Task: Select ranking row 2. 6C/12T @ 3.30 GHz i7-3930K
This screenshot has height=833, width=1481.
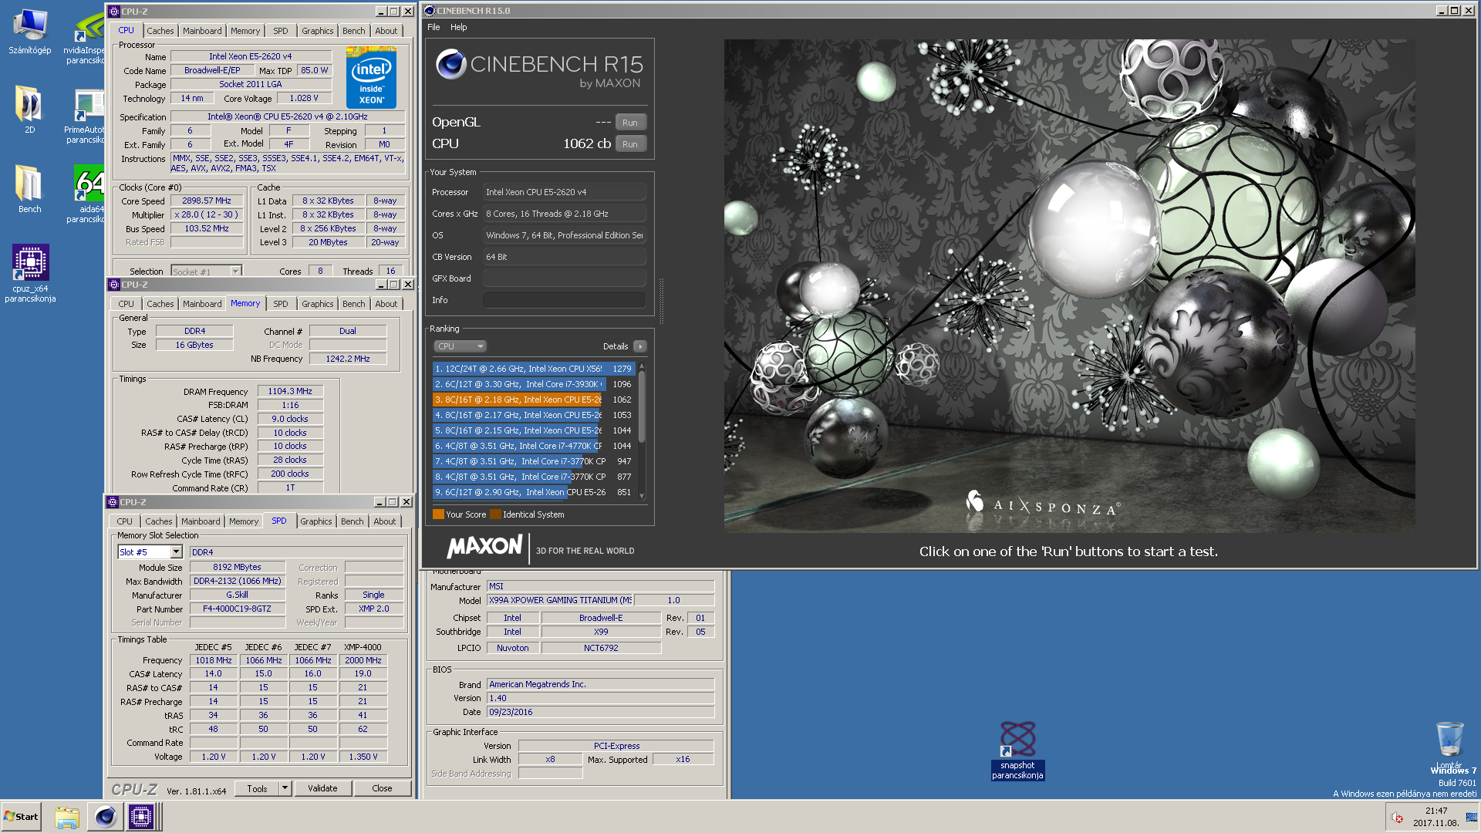Action: pos(533,384)
